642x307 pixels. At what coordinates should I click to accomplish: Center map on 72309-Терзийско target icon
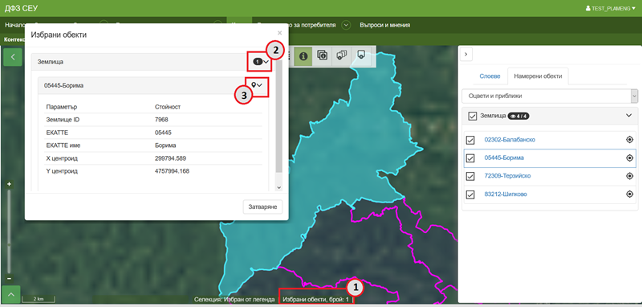pos(630,176)
